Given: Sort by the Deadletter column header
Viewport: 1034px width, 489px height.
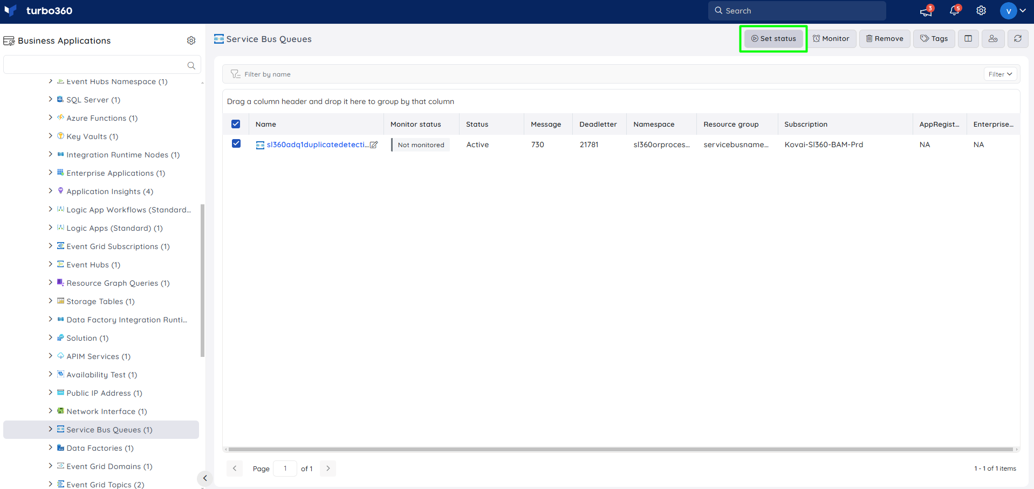Looking at the screenshot, I should click(x=598, y=124).
